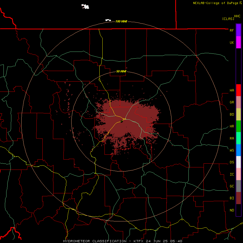Click the ND legend label
The height and width of the screenshot is (243, 243).
click(232, 210)
